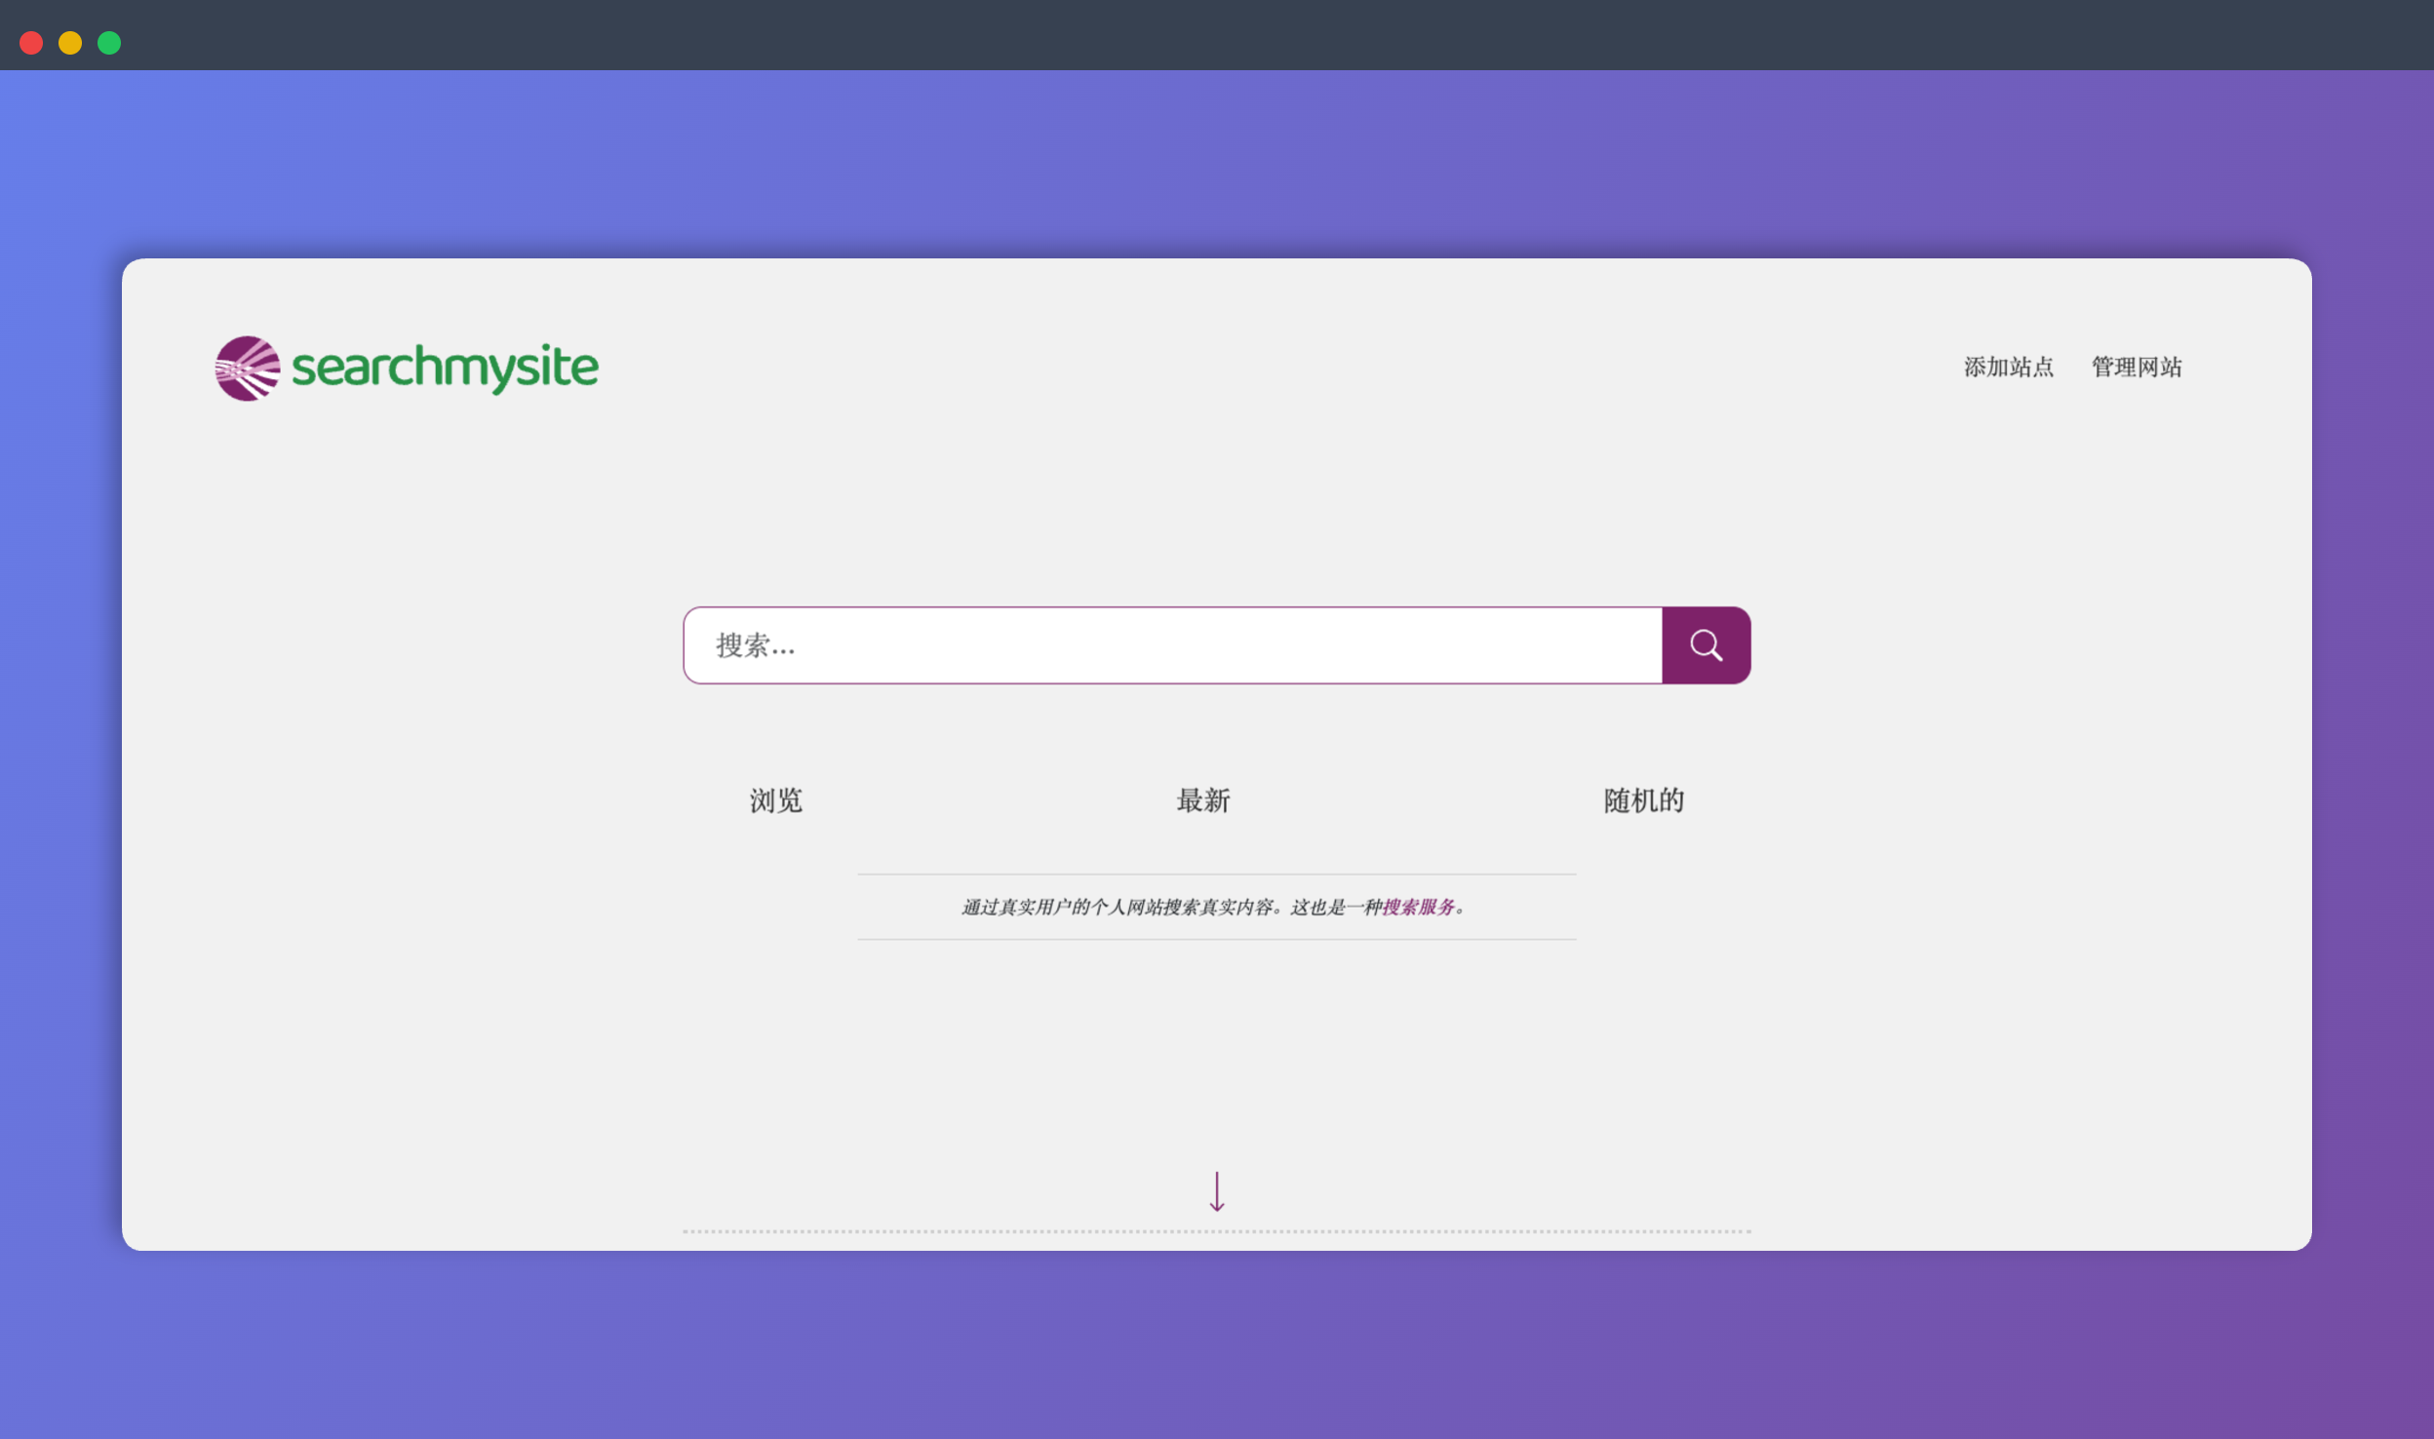Click the green zoom circle in the titlebar
Screen dimensions: 2434x1439
click(109, 42)
